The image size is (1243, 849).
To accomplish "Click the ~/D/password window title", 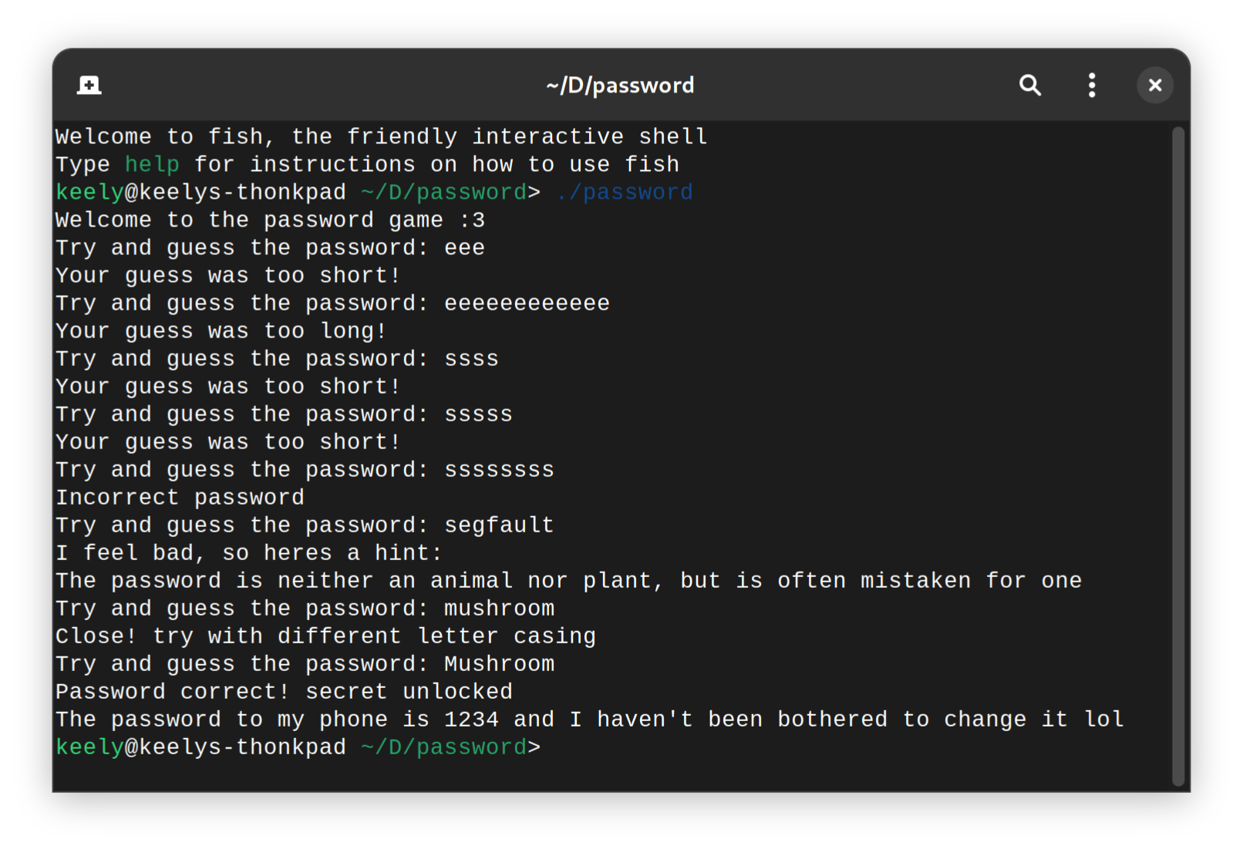I will (x=621, y=85).
